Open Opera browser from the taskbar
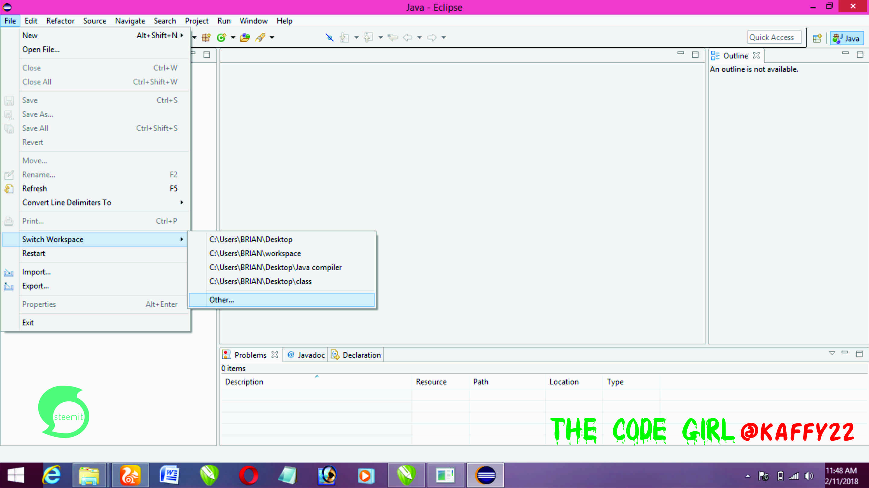Viewport: 869px width, 488px height. coord(248,475)
